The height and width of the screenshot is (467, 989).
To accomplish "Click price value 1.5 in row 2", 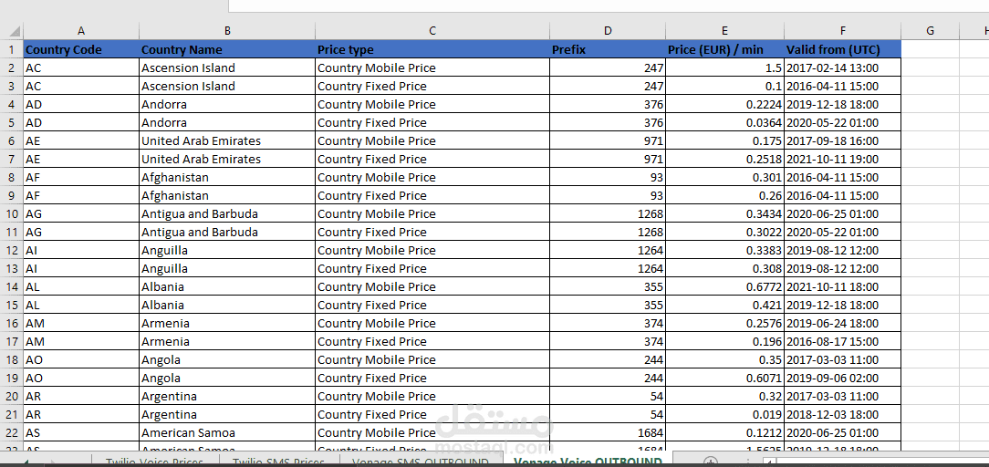I will pyautogui.click(x=724, y=67).
